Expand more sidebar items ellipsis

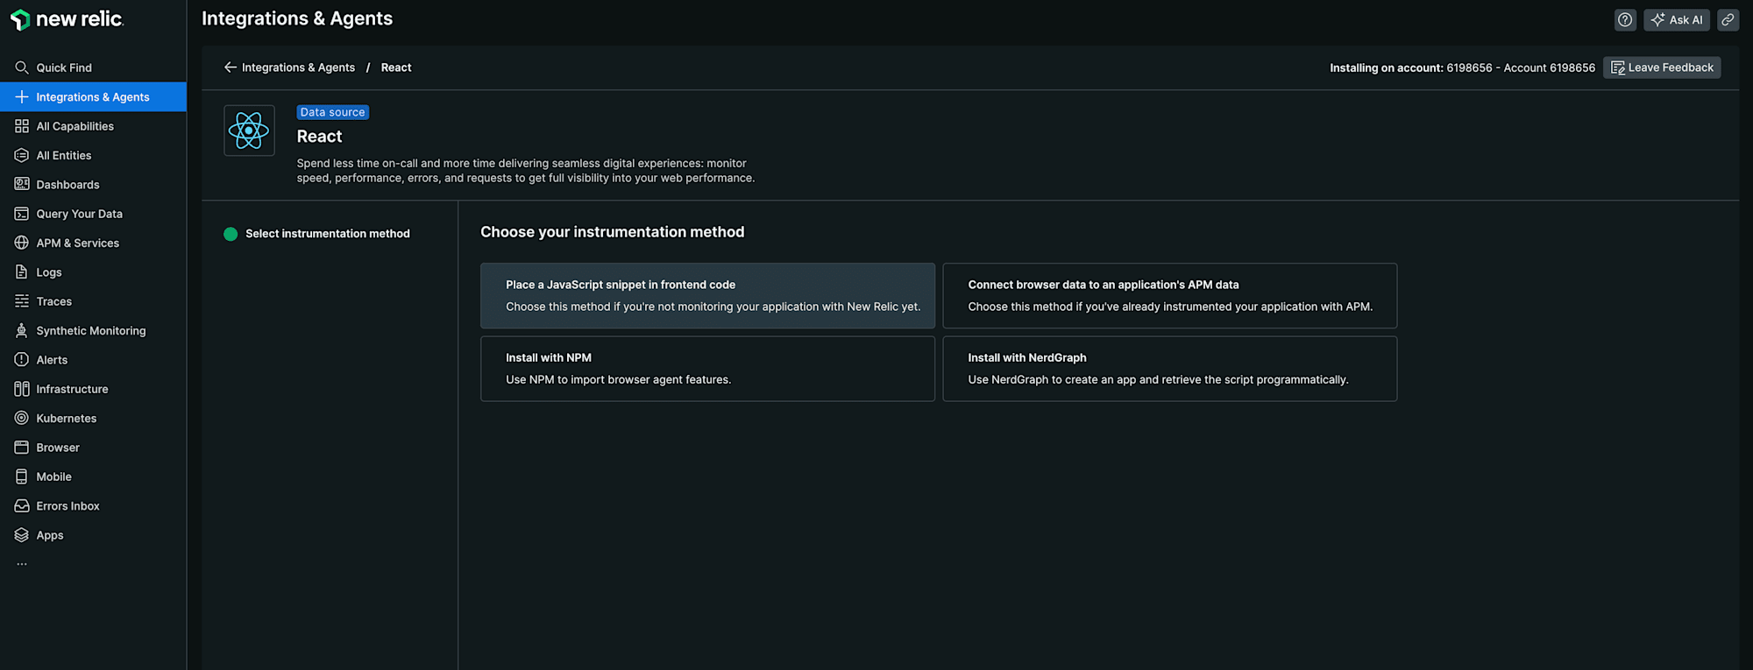click(22, 564)
